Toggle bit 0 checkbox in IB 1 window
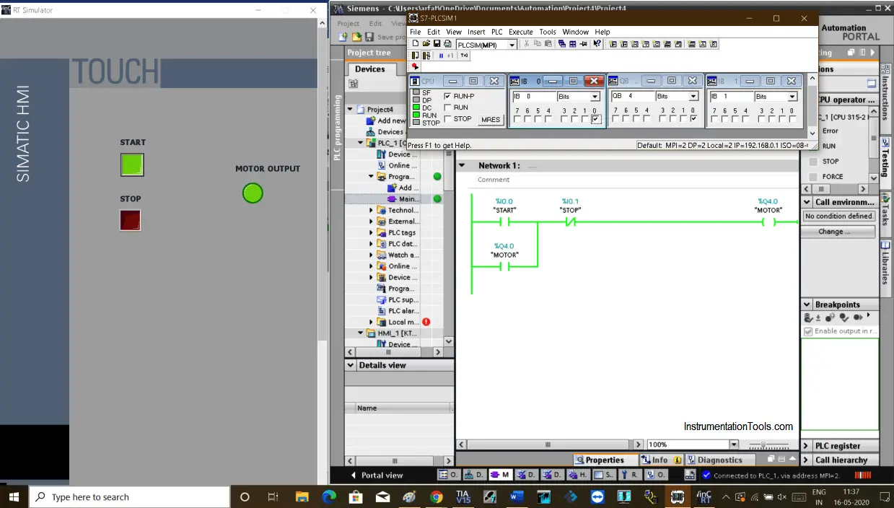Image resolution: width=894 pixels, height=508 pixels. coord(793,119)
